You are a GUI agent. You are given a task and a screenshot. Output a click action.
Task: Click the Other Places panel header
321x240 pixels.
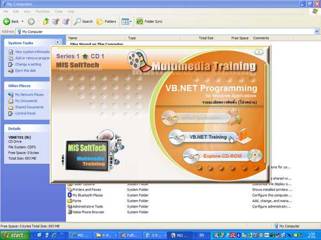(x=27, y=86)
